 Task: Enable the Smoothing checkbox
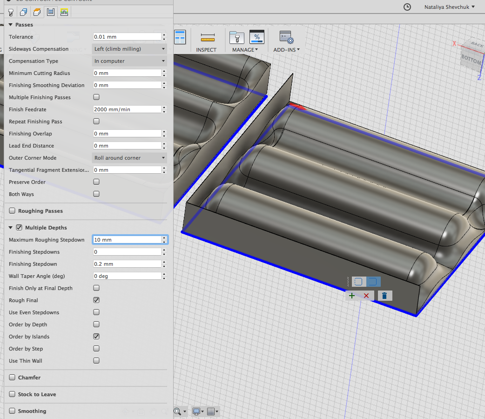[x=12, y=411]
